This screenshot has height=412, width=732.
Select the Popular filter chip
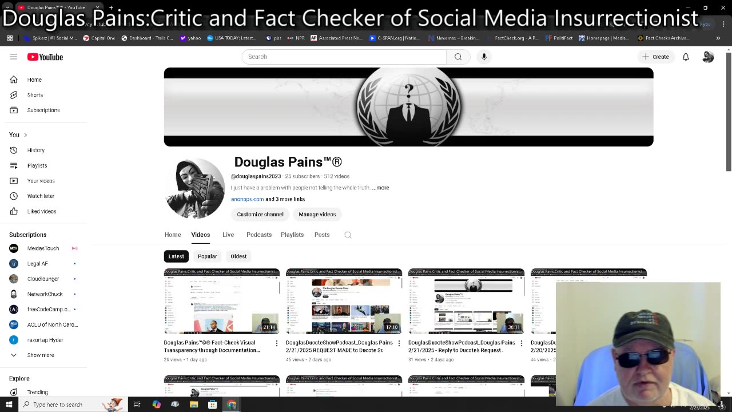207,256
